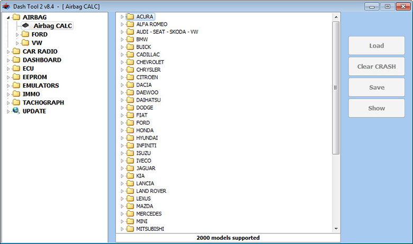Viewport: 413px width, 244px height.
Task: Click the JAGUAR folder icon
Action: [130, 168]
